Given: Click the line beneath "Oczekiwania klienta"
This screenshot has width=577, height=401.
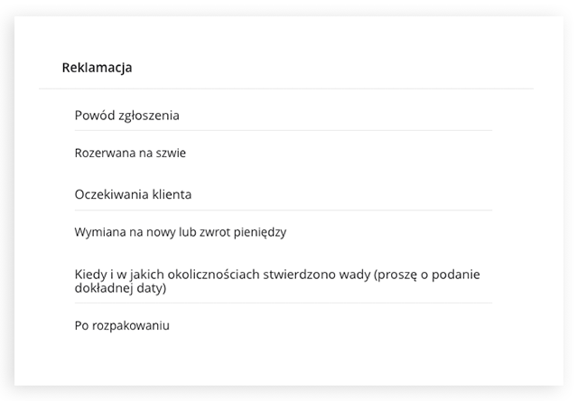Looking at the screenshot, I should (x=284, y=210).
